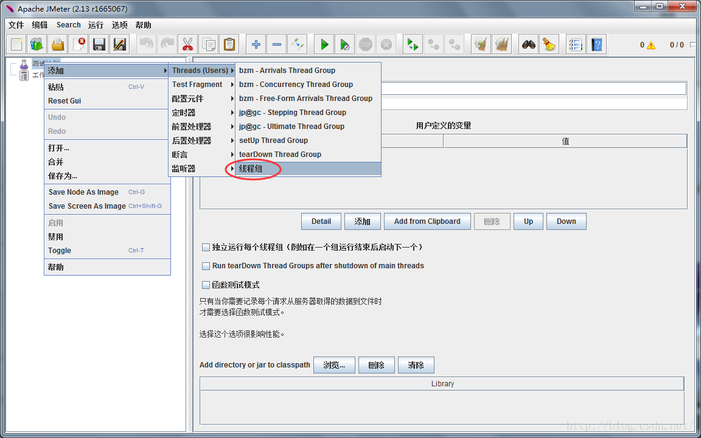The image size is (701, 438).
Task: Expand the Threads (Users) submenu
Action: [x=201, y=71]
